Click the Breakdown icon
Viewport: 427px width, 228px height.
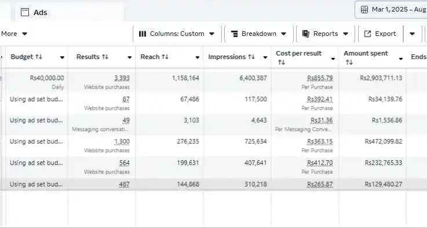click(234, 34)
